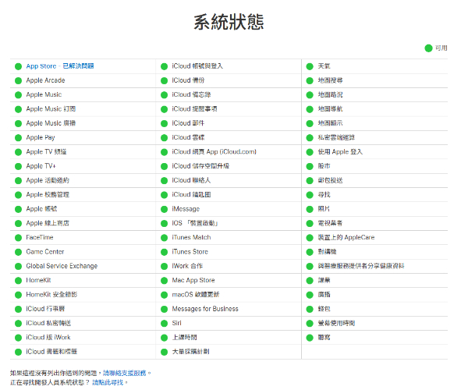Click the green dot beside 天氣
This screenshot has width=461, height=390.
(310, 66)
